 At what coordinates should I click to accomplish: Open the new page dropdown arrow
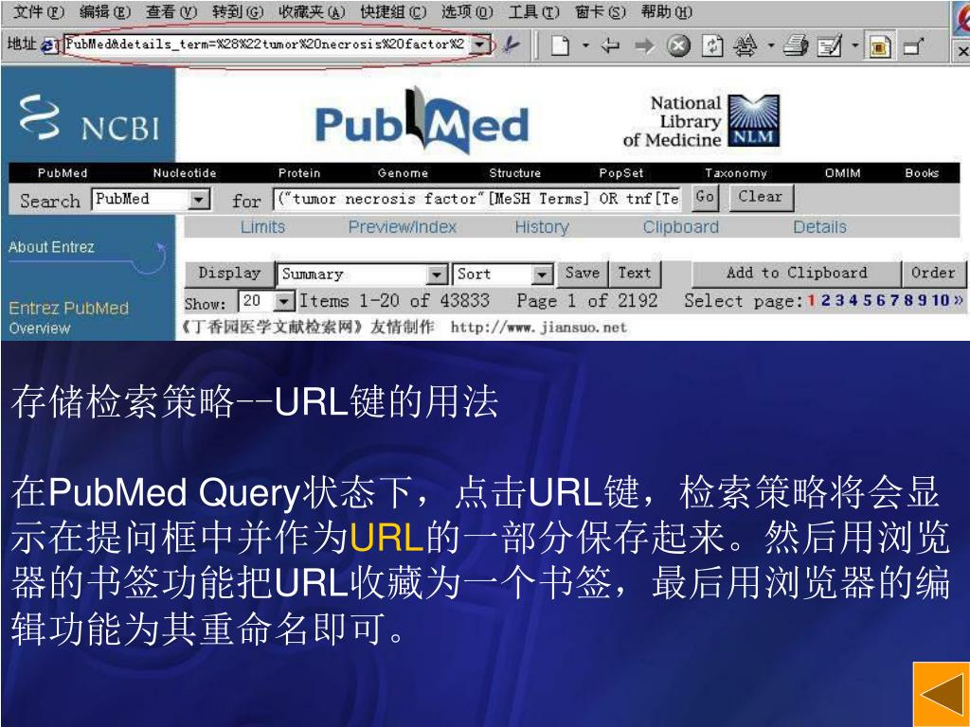pos(584,45)
